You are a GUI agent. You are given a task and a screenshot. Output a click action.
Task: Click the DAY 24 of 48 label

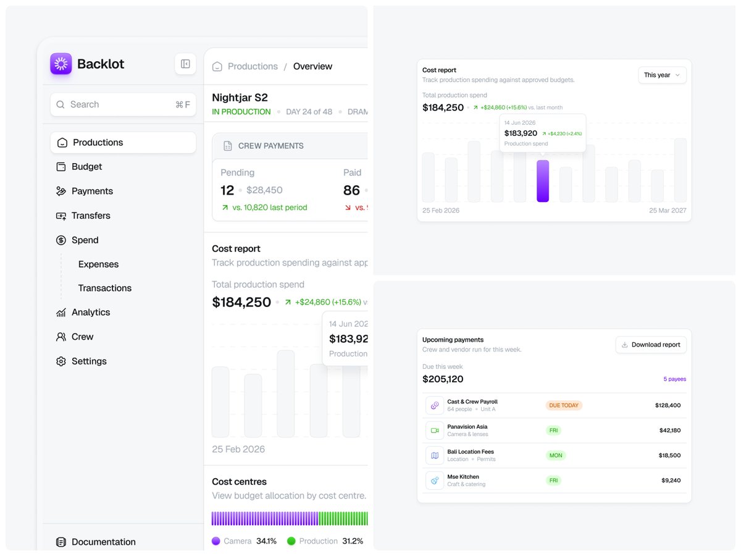coord(309,112)
